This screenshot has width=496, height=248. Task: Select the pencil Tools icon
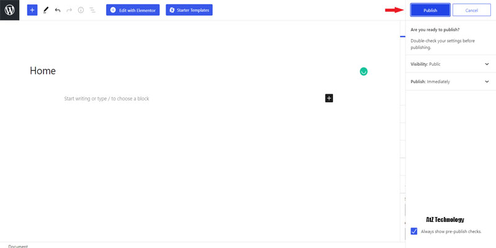[x=46, y=10]
